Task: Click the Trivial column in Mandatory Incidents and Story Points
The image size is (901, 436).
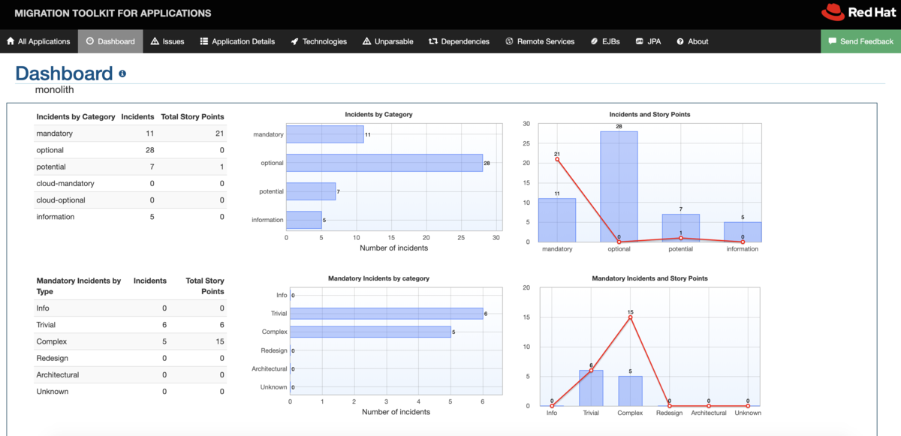Action: (x=591, y=388)
